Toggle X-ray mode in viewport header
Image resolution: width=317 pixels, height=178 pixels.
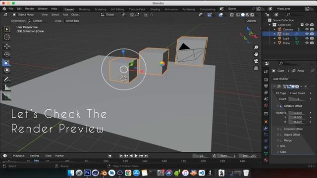point(232,14)
